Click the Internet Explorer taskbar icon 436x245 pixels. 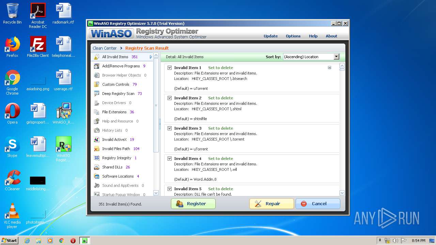[x=27, y=241]
